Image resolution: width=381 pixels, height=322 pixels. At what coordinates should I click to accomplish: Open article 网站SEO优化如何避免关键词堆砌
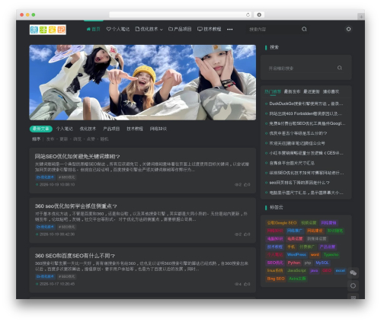(x=77, y=156)
